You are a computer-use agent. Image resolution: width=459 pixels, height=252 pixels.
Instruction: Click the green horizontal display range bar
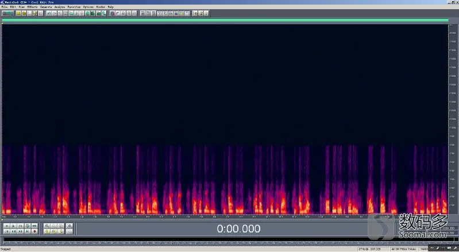click(225, 20)
